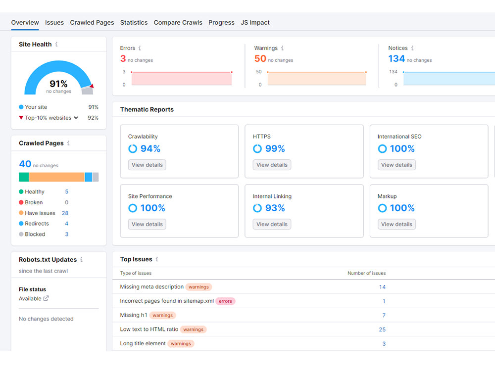The image size is (495, 371).
Task: Open the Long title element issue
Action: click(143, 343)
